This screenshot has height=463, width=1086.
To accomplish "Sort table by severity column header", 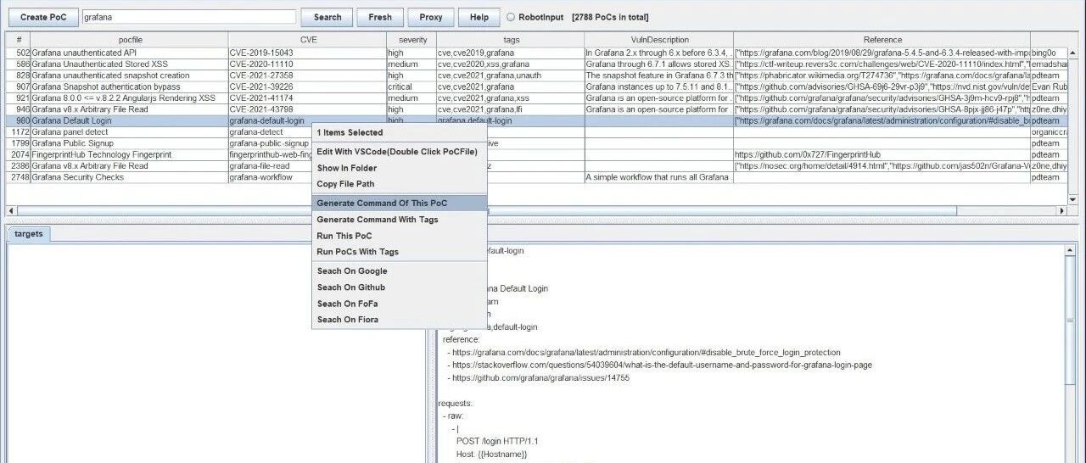I will point(412,40).
